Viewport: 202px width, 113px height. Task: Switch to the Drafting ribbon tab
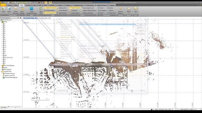click(x=68, y=5)
